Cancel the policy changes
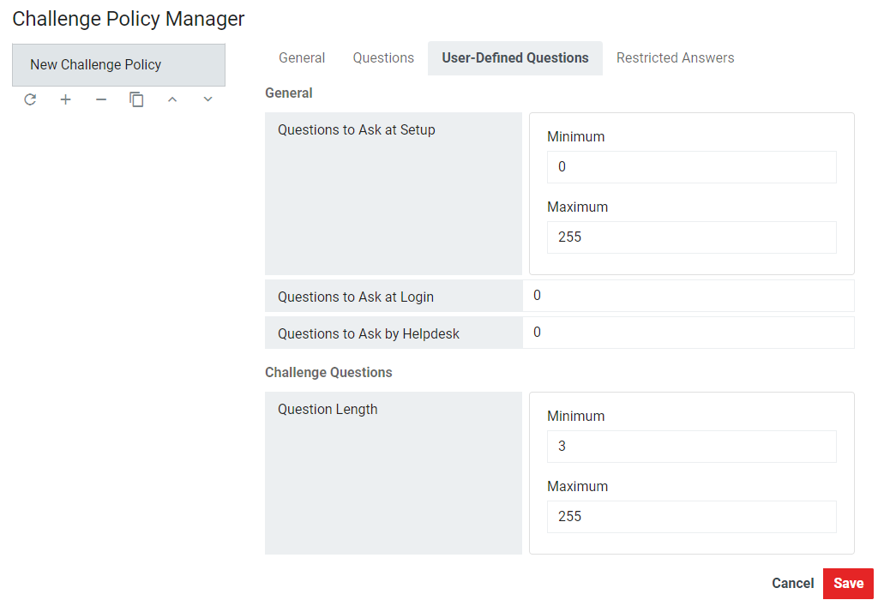Viewport: 884px width, 612px height. coord(792,584)
